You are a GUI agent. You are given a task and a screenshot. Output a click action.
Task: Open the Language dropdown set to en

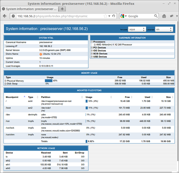[x=164, y=29]
